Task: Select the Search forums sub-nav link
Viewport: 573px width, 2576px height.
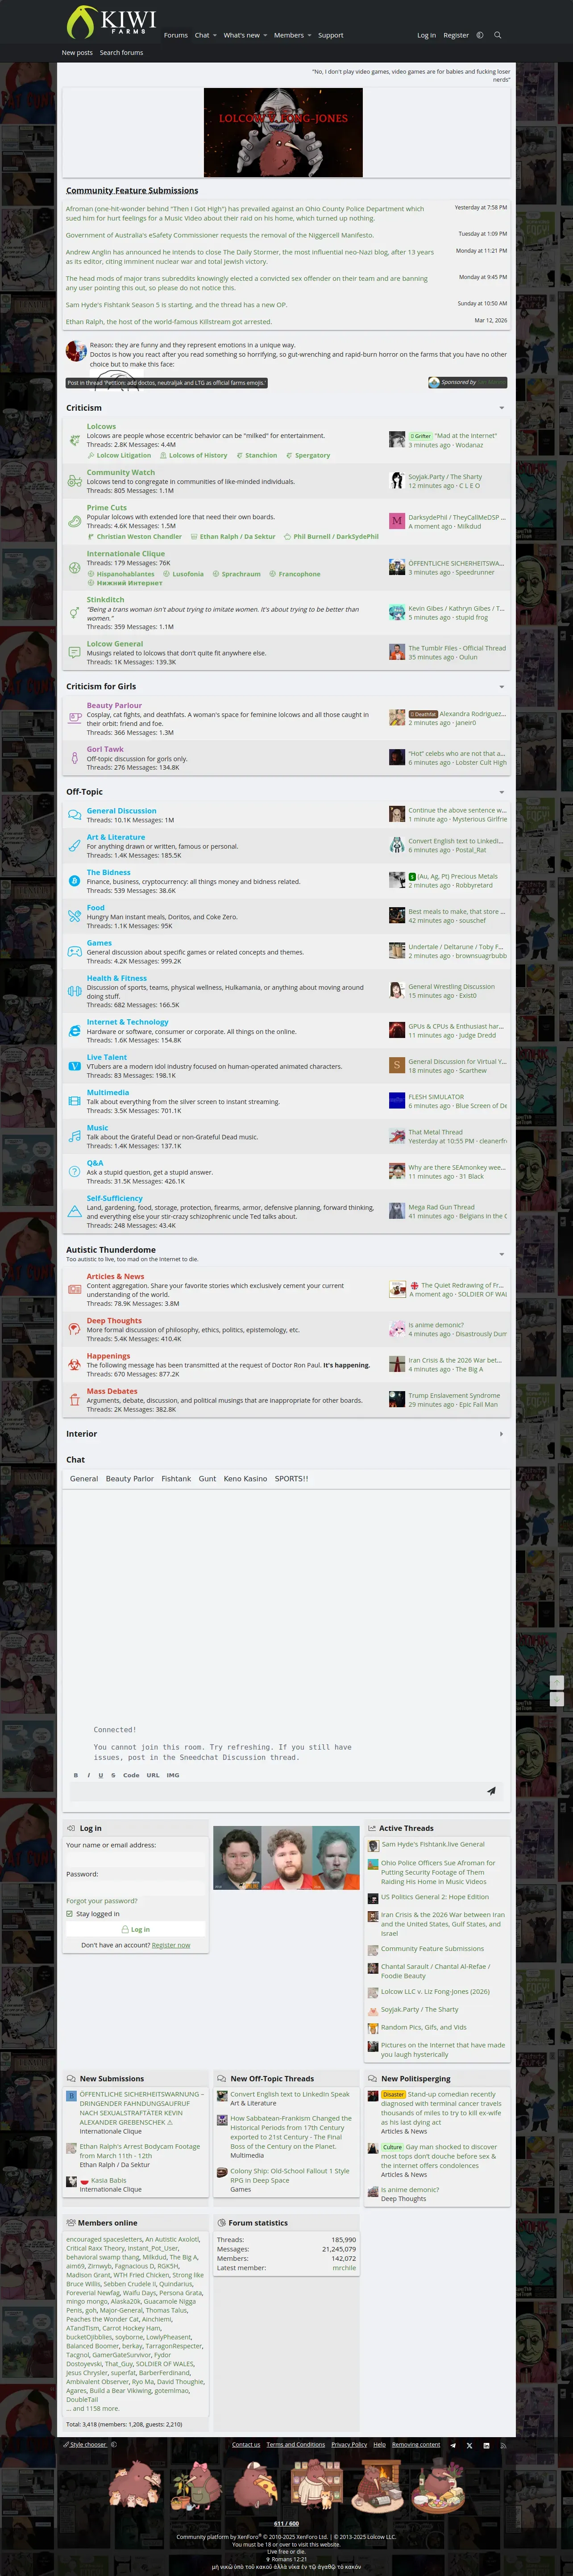Action: (121, 53)
